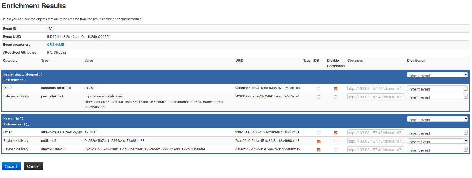
Task: Edit comment field for size-in-bytes row
Action: 376,133
